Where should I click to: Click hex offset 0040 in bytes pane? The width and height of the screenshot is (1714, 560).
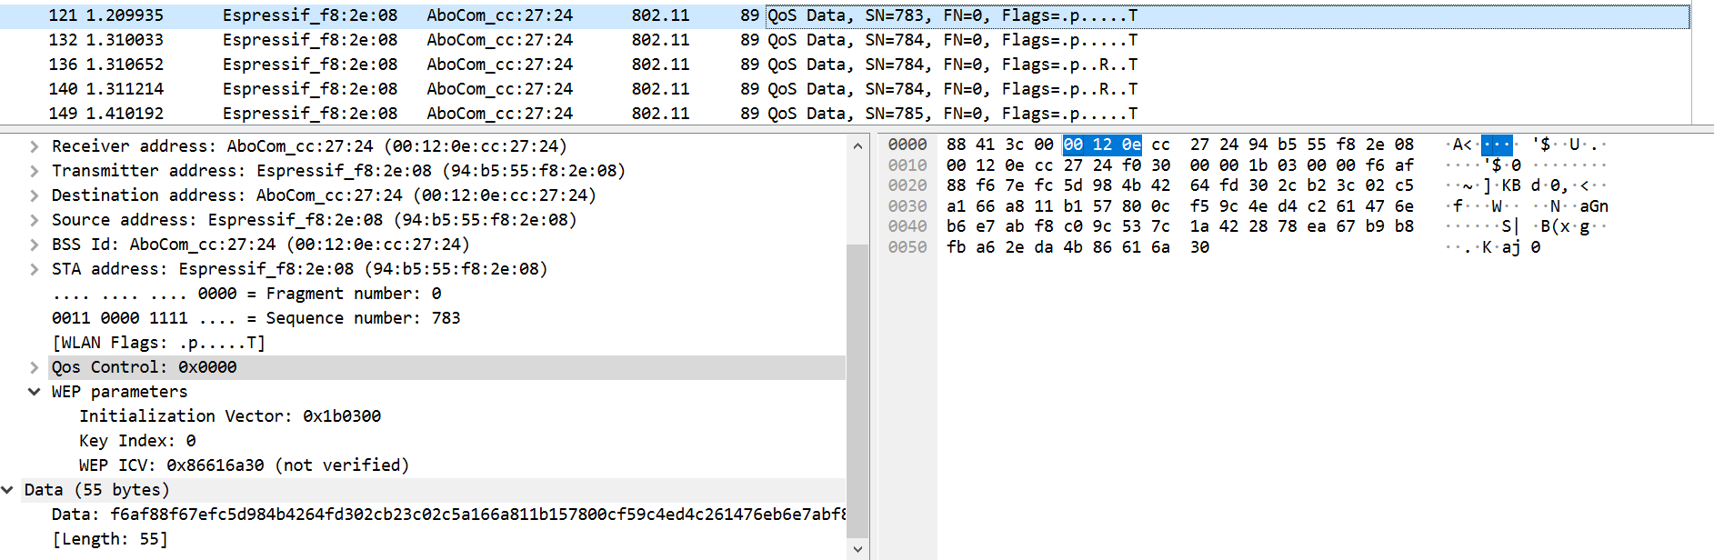pyautogui.click(x=907, y=226)
